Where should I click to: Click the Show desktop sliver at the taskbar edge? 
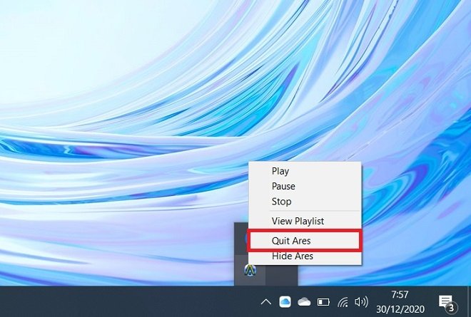coord(469,301)
